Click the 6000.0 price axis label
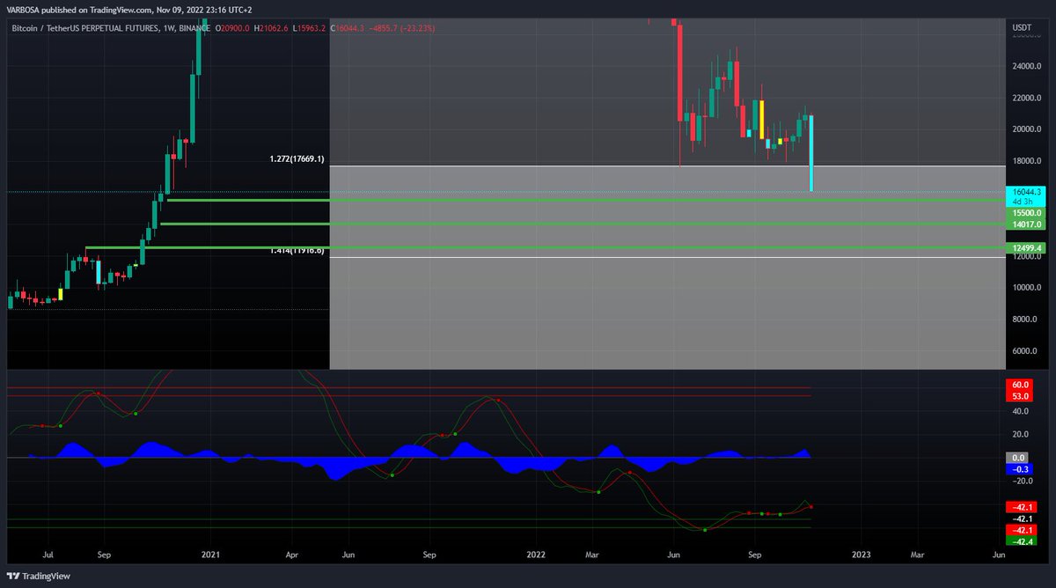1056x588 pixels. [1026, 351]
